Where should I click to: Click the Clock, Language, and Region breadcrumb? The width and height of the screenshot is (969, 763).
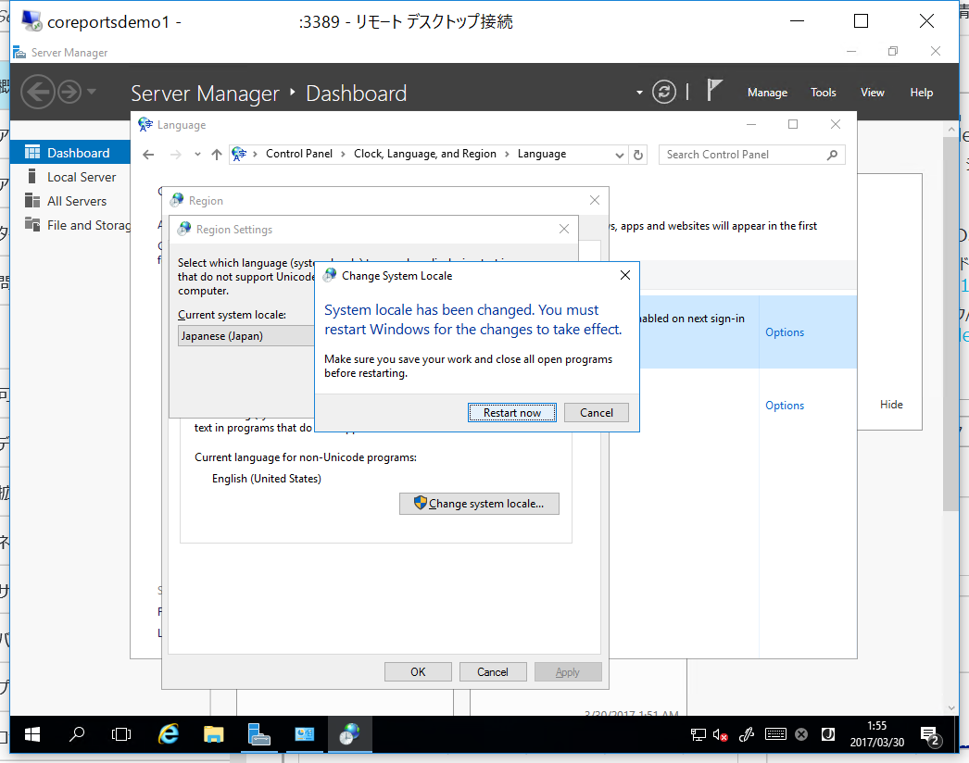[424, 154]
